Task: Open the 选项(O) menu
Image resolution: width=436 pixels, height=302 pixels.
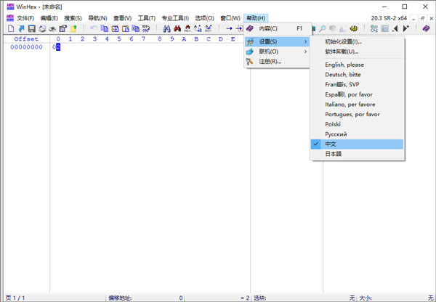Action: 204,18
